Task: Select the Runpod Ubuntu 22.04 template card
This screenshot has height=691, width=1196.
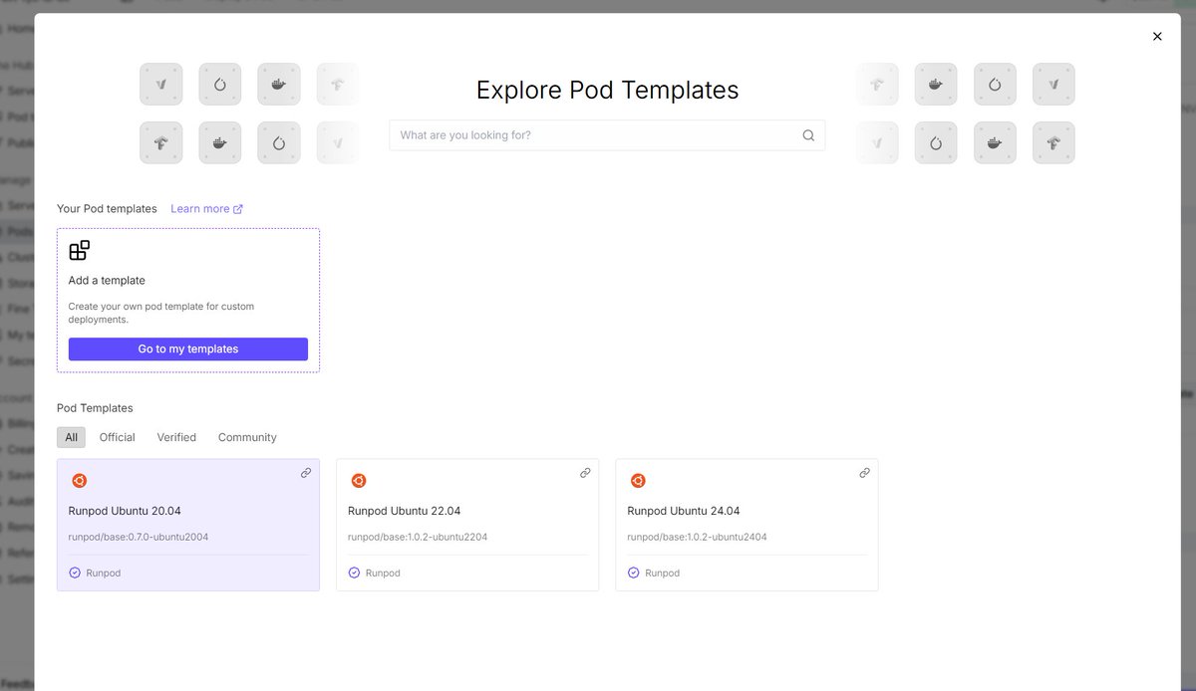Action: tap(467, 525)
